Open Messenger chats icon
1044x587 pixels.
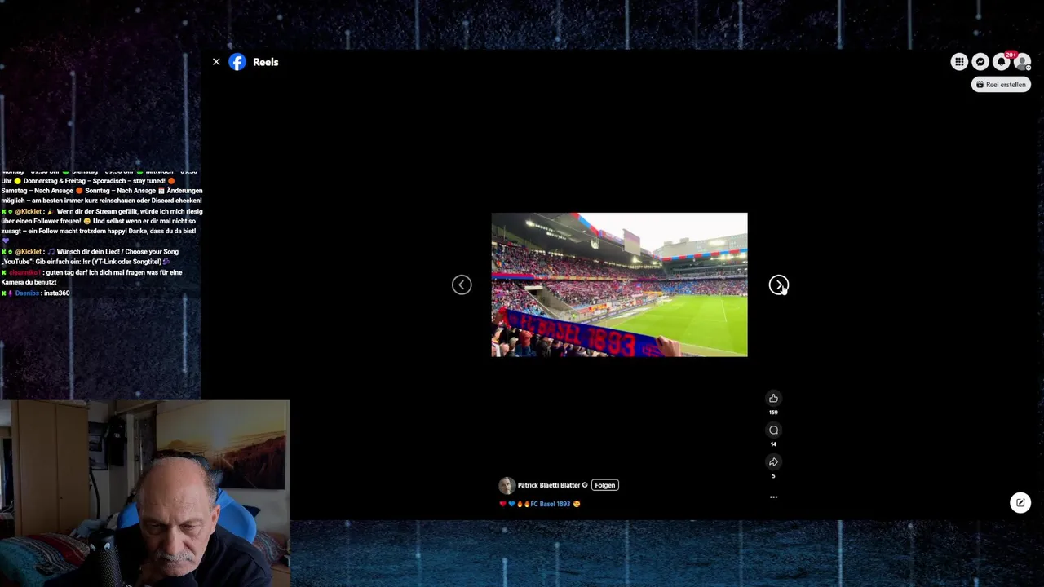980,62
